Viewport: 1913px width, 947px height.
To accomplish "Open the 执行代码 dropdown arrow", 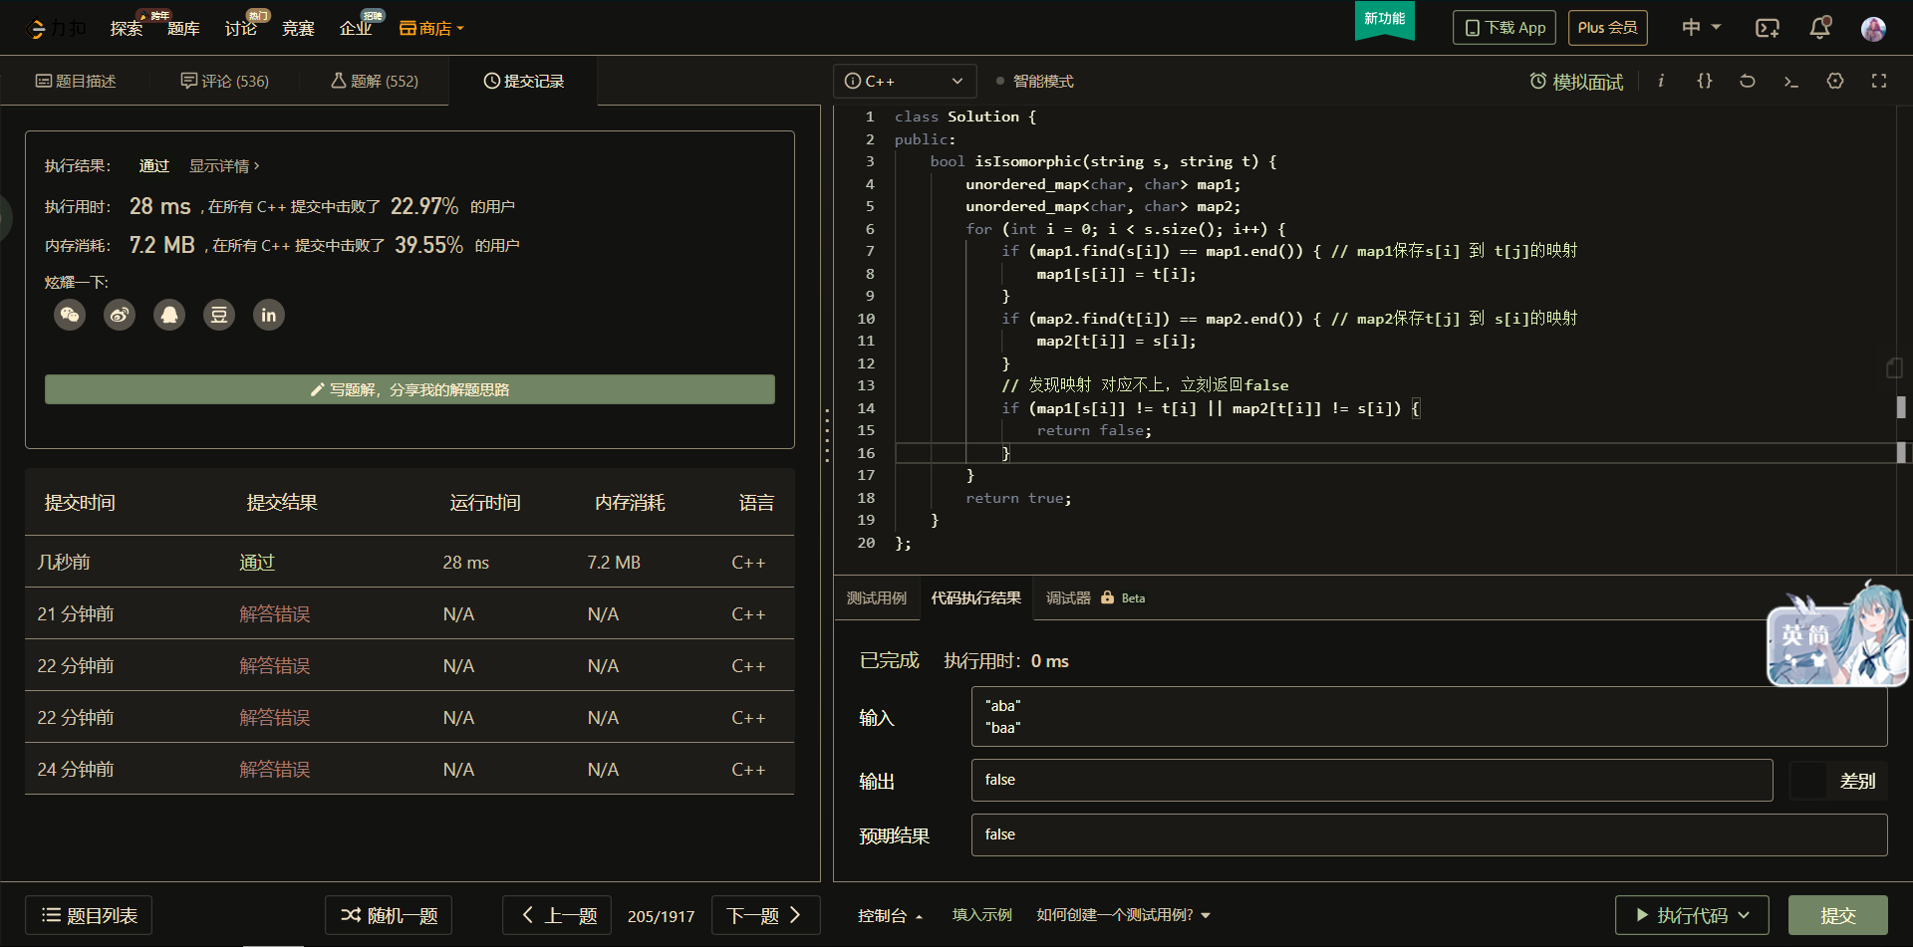I will coord(1745,915).
